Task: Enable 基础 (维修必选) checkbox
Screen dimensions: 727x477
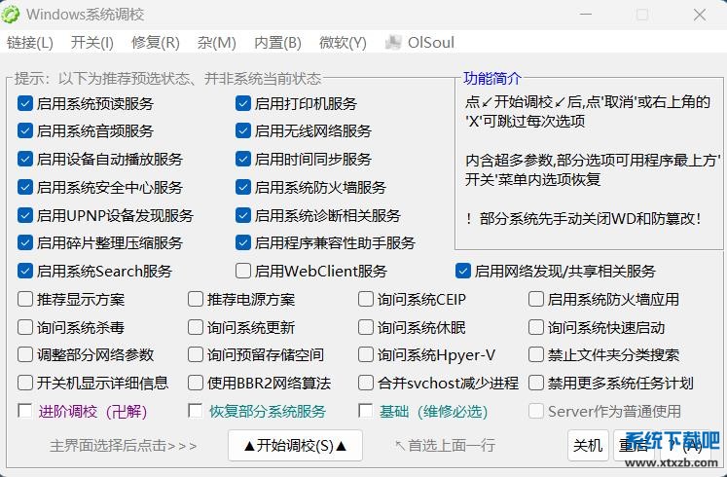Action: pyautogui.click(x=365, y=411)
